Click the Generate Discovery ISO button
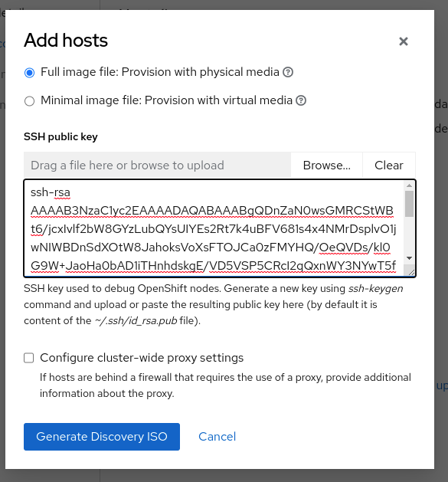This screenshot has width=448, height=482. (x=102, y=437)
